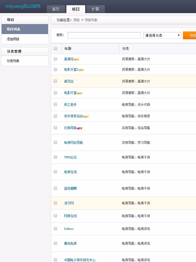The width and height of the screenshot is (196, 262).
Task: Click the HOT badge beside 高清控
Action: (x=77, y=60)
